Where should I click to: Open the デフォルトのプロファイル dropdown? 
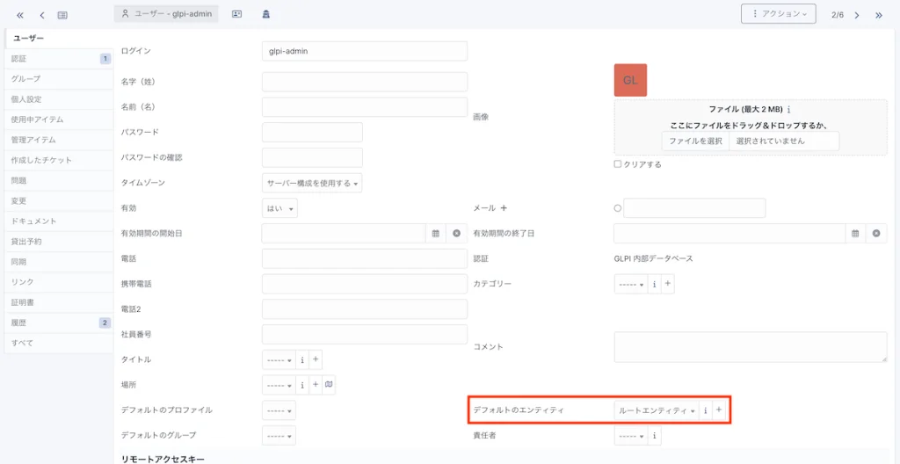point(279,410)
